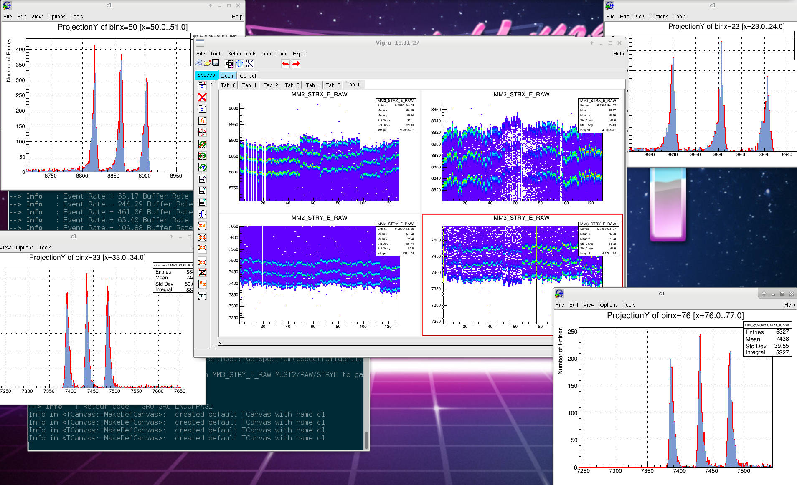Click the add pad (P+) icon

coord(202,86)
